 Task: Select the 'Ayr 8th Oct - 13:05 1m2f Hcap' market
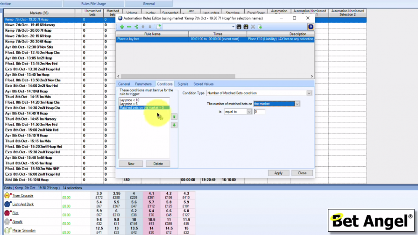pyautogui.click(x=39, y=58)
